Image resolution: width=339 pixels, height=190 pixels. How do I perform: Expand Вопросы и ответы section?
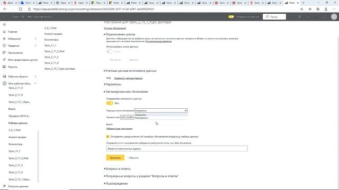pyautogui.click(x=118, y=169)
